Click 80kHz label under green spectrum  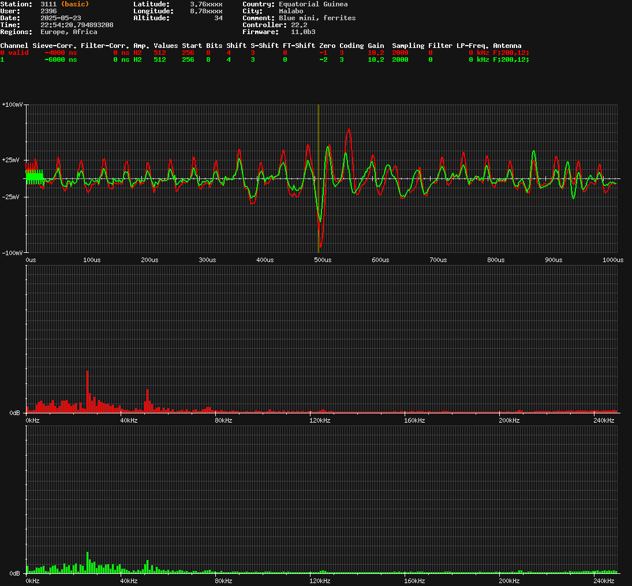pos(223,581)
